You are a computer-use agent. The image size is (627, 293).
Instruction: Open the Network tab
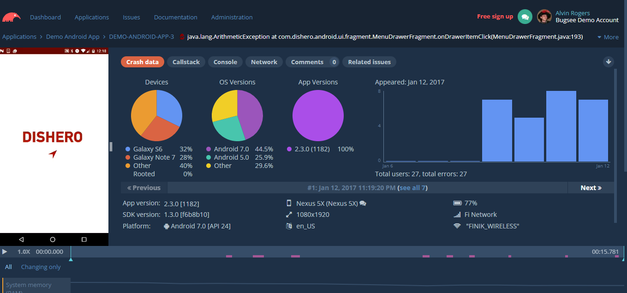coord(264,61)
